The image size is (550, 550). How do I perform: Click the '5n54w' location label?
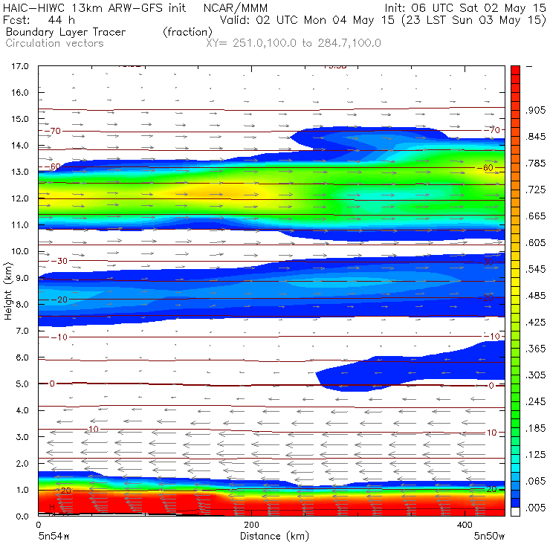(x=54, y=537)
